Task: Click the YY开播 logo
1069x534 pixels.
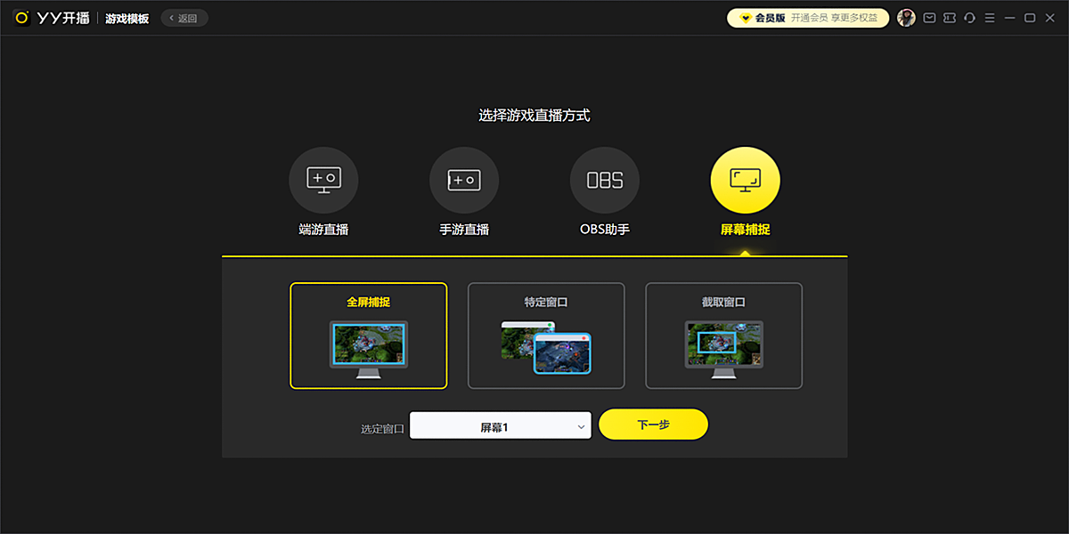Action: [52, 18]
